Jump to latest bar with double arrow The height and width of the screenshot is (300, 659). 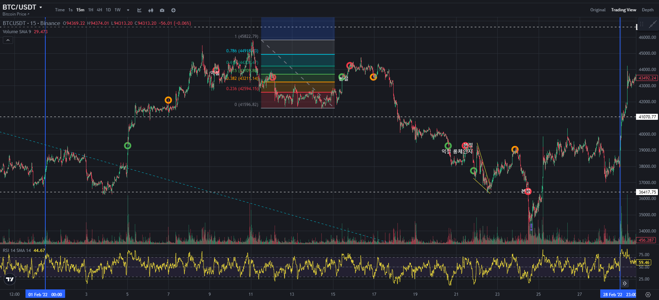point(625,283)
